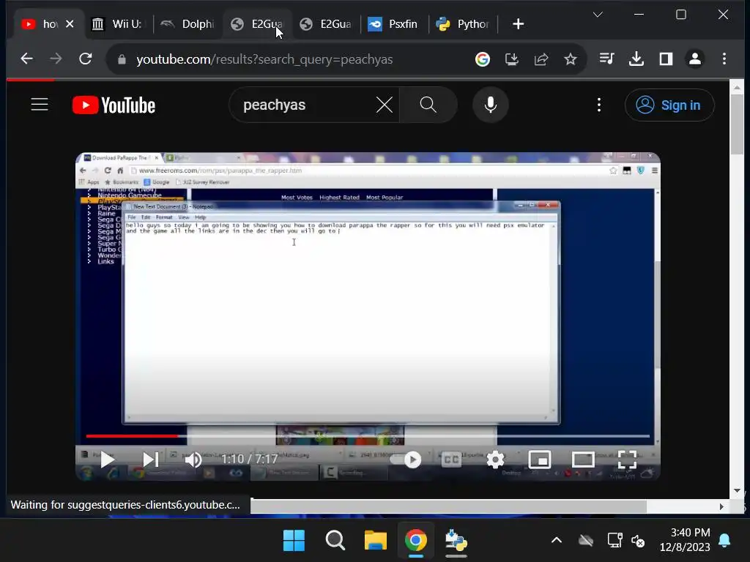Close the YouTube tab
The height and width of the screenshot is (562, 750).
70,24
